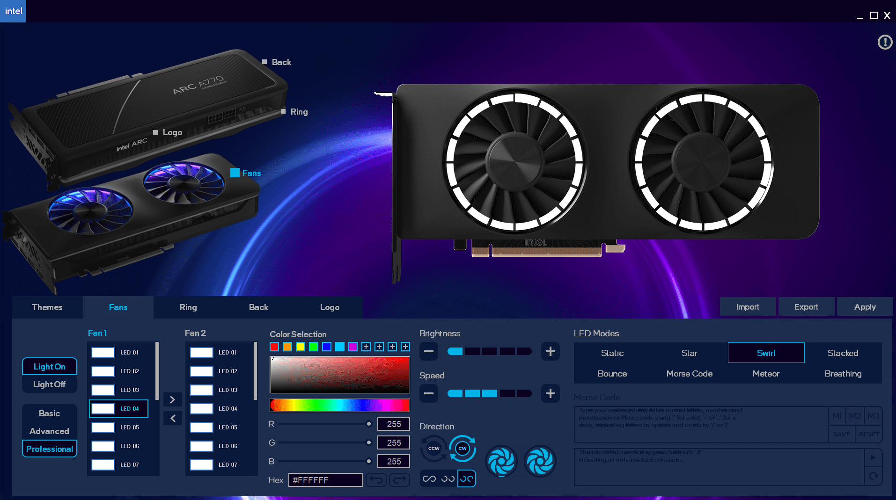Move LEDs right with the chevron arrow

172,399
